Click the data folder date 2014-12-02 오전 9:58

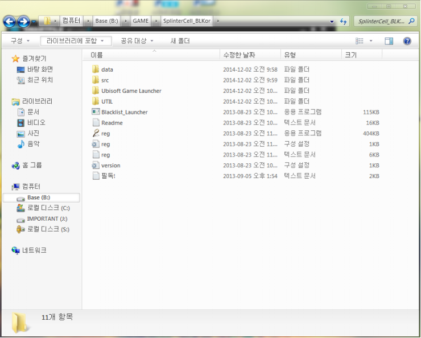pos(250,69)
